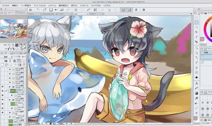Select the Eyedropper tool
Viewport: 212px width, 126px height.
196,37
